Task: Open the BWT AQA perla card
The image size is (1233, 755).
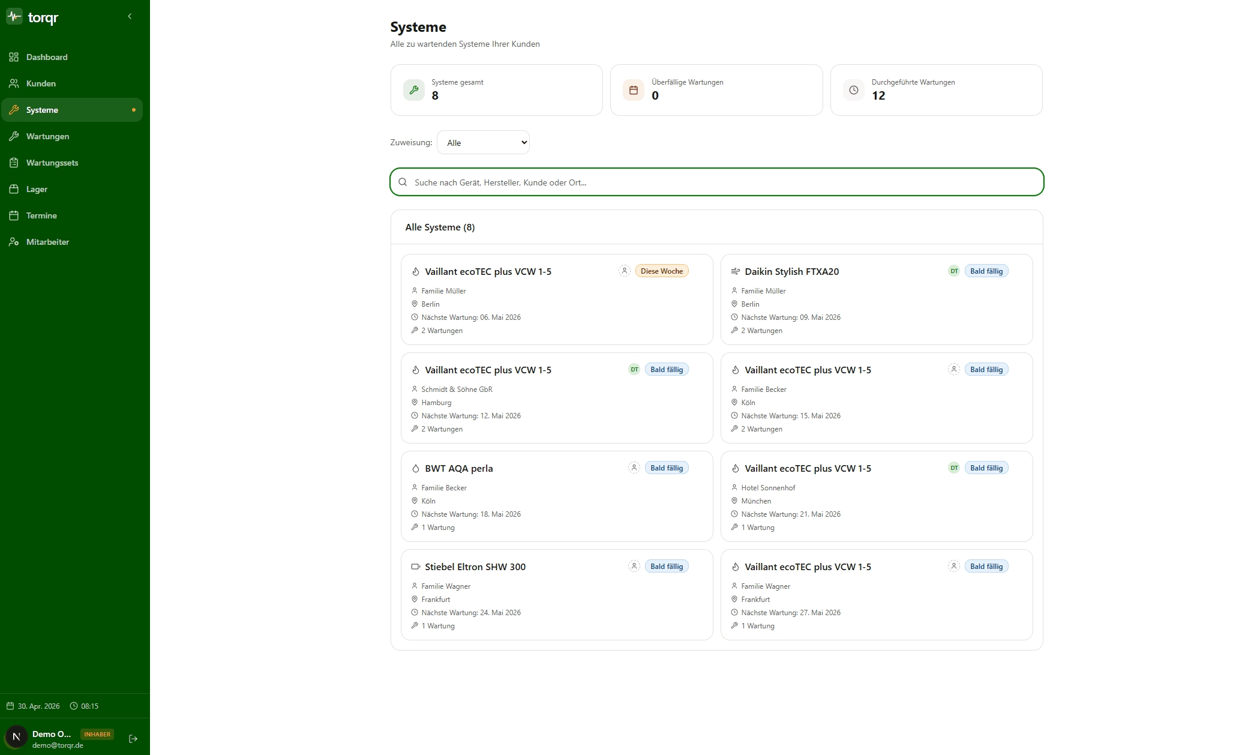Action: [557, 496]
